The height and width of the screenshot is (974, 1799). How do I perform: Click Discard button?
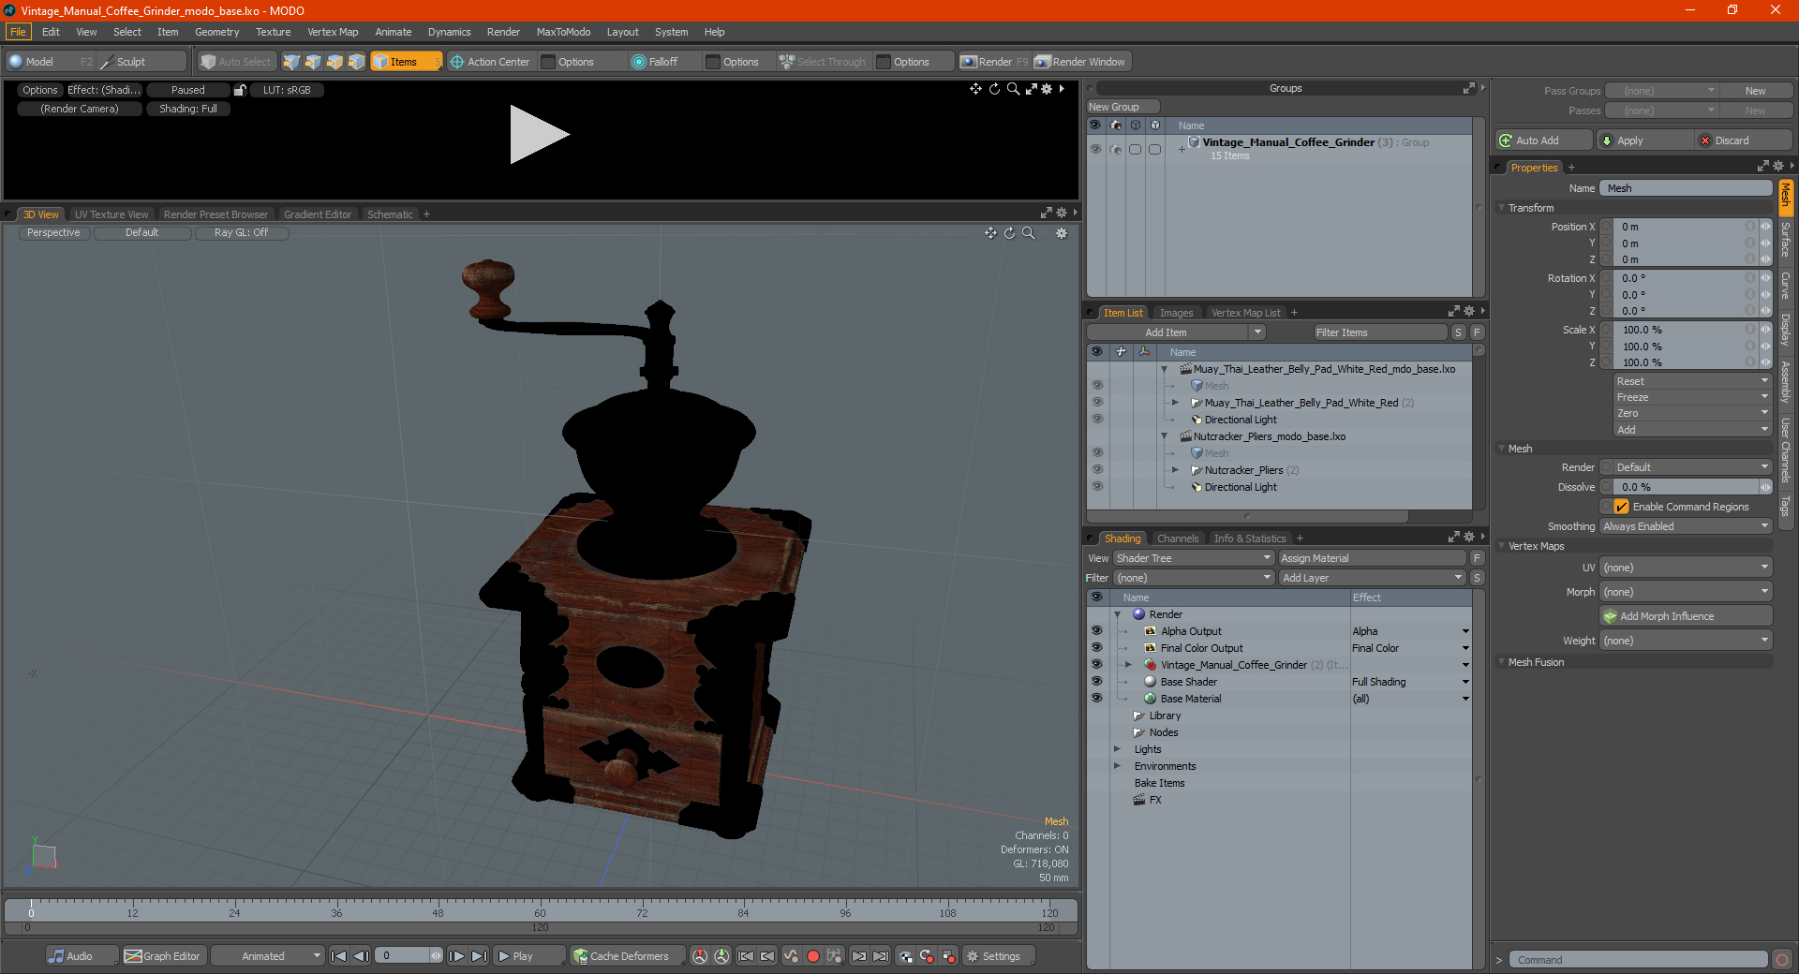pyautogui.click(x=1743, y=140)
